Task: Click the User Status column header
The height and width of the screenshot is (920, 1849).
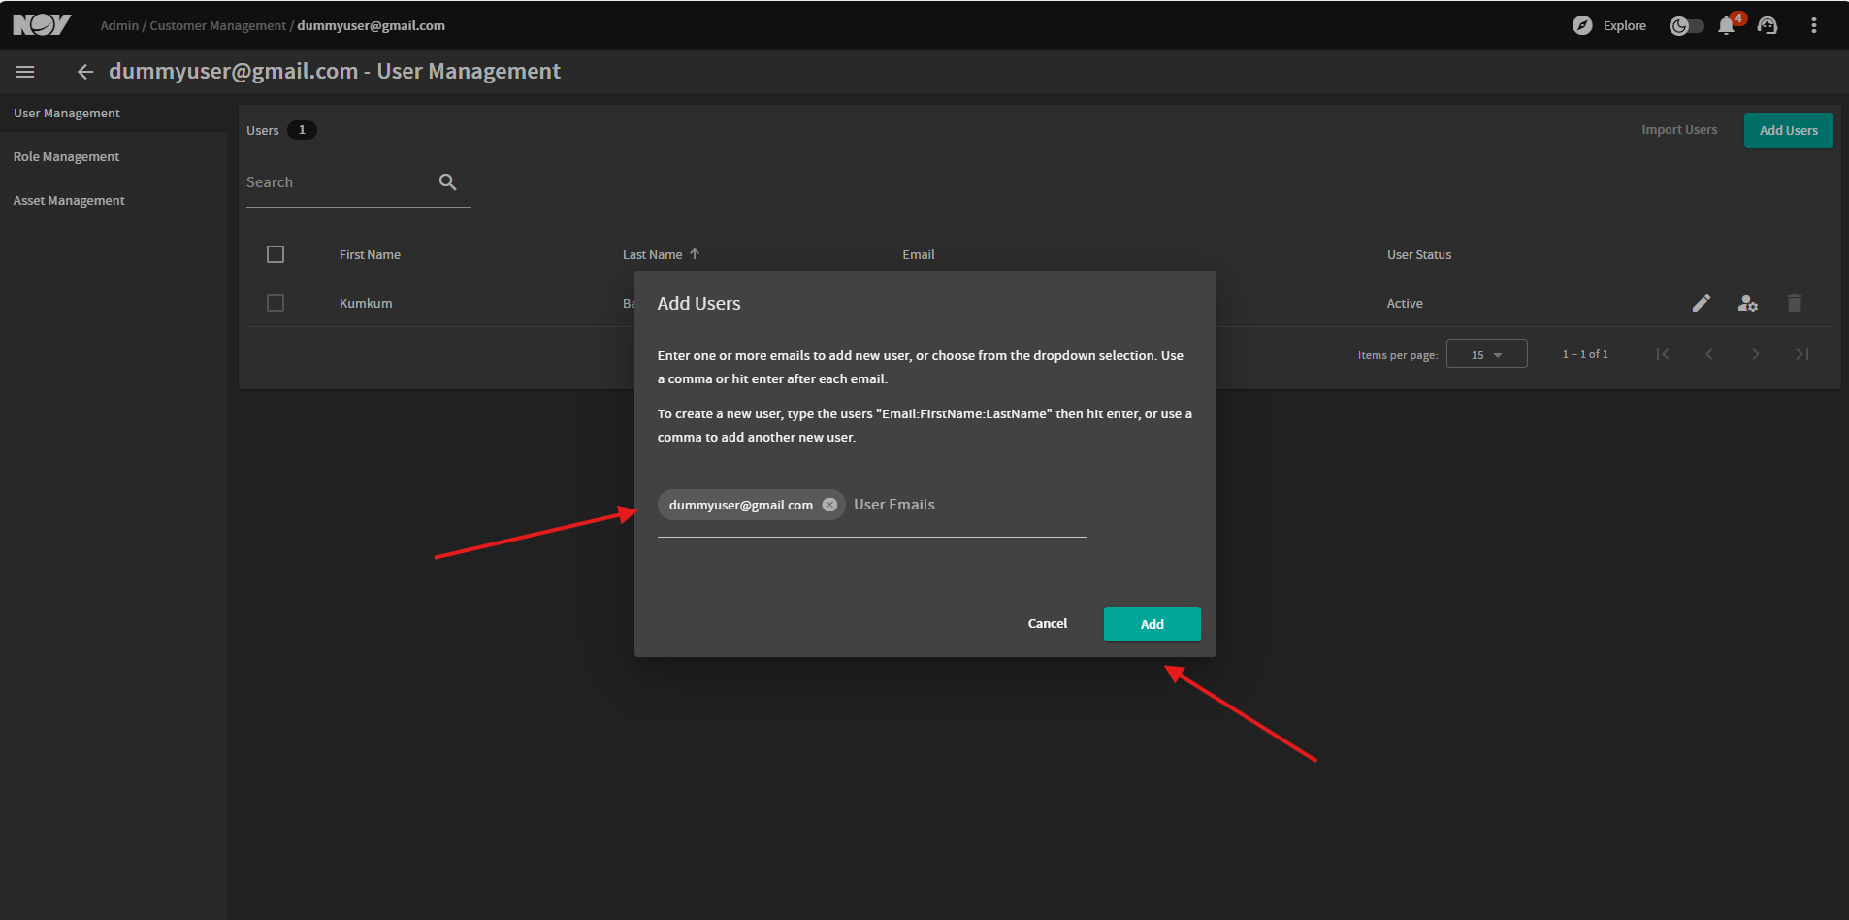Action: pyautogui.click(x=1419, y=255)
